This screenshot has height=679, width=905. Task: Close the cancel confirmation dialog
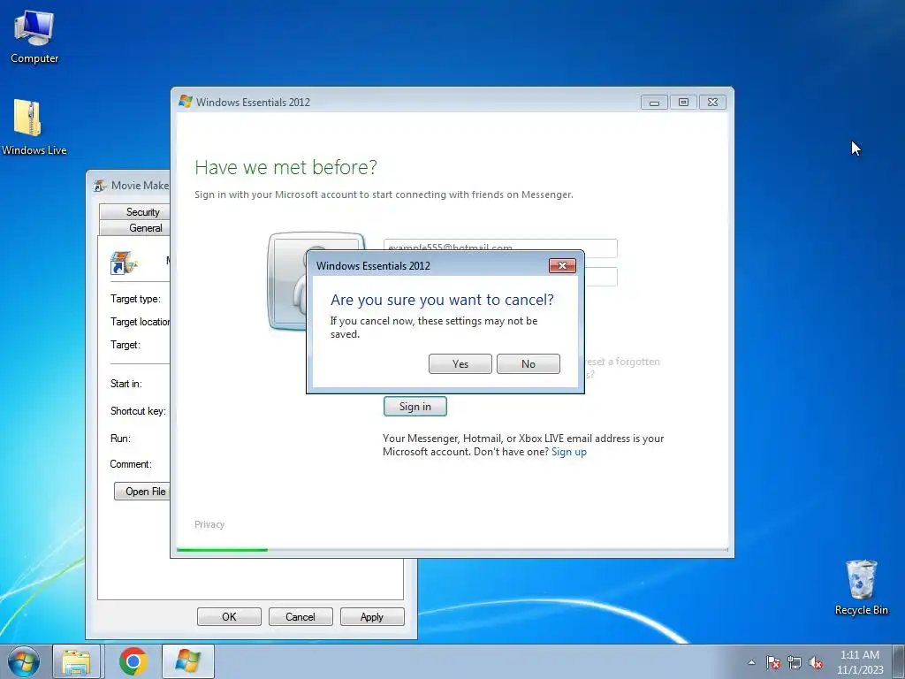point(562,265)
